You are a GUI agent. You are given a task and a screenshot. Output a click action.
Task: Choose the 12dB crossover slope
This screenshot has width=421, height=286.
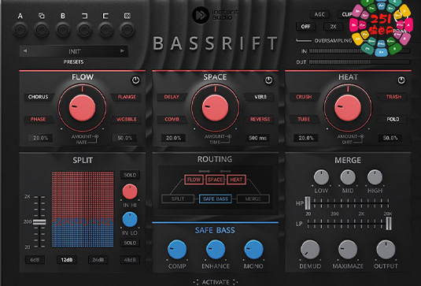[67, 260]
